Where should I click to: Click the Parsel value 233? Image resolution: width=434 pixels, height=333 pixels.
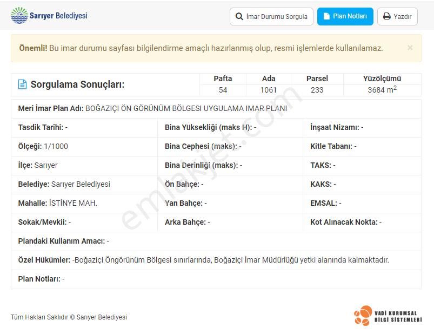tap(317, 90)
